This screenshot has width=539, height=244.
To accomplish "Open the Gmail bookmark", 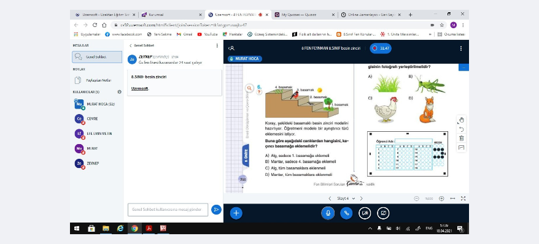I will coord(184,34).
